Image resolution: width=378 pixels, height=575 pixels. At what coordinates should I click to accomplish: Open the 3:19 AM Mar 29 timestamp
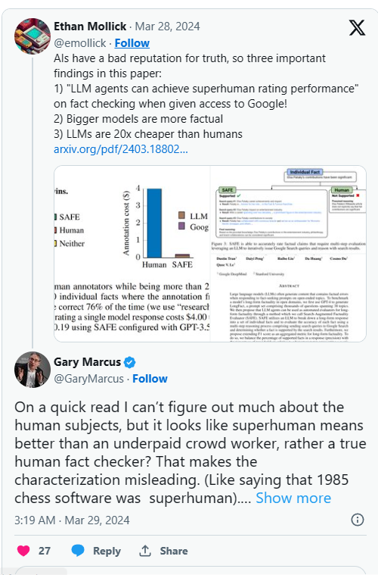(x=72, y=520)
